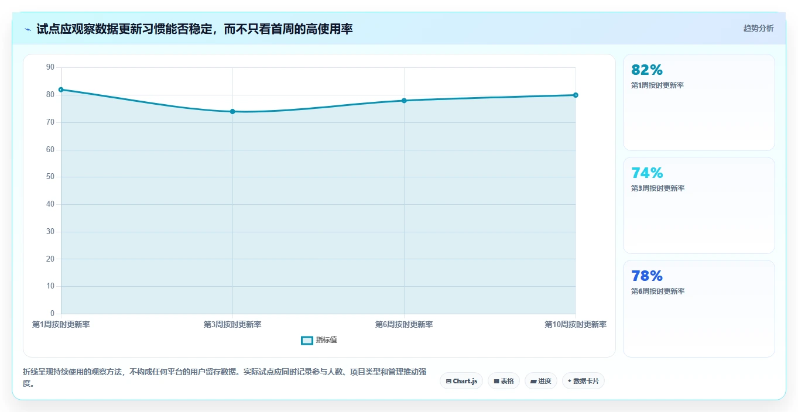Click the data point at 第10周按时更新率
This screenshot has width=798, height=412.
point(576,95)
